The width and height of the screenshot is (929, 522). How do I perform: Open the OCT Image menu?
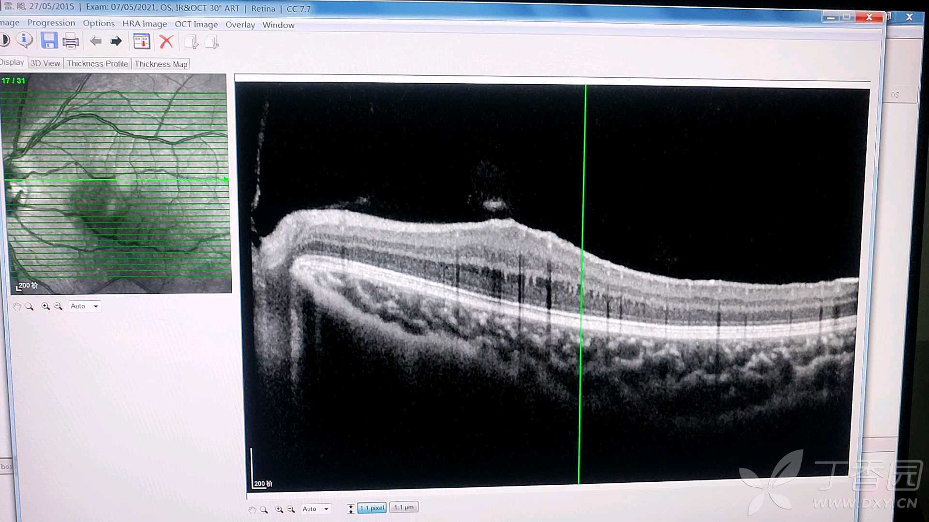coord(196,24)
